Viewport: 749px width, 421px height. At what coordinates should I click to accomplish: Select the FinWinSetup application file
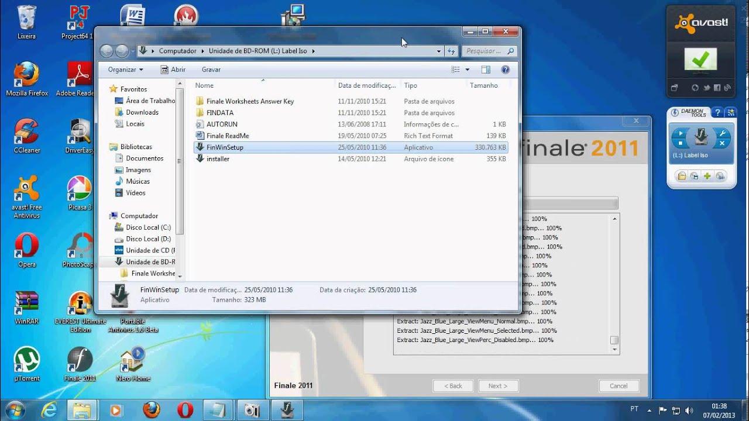point(351,147)
